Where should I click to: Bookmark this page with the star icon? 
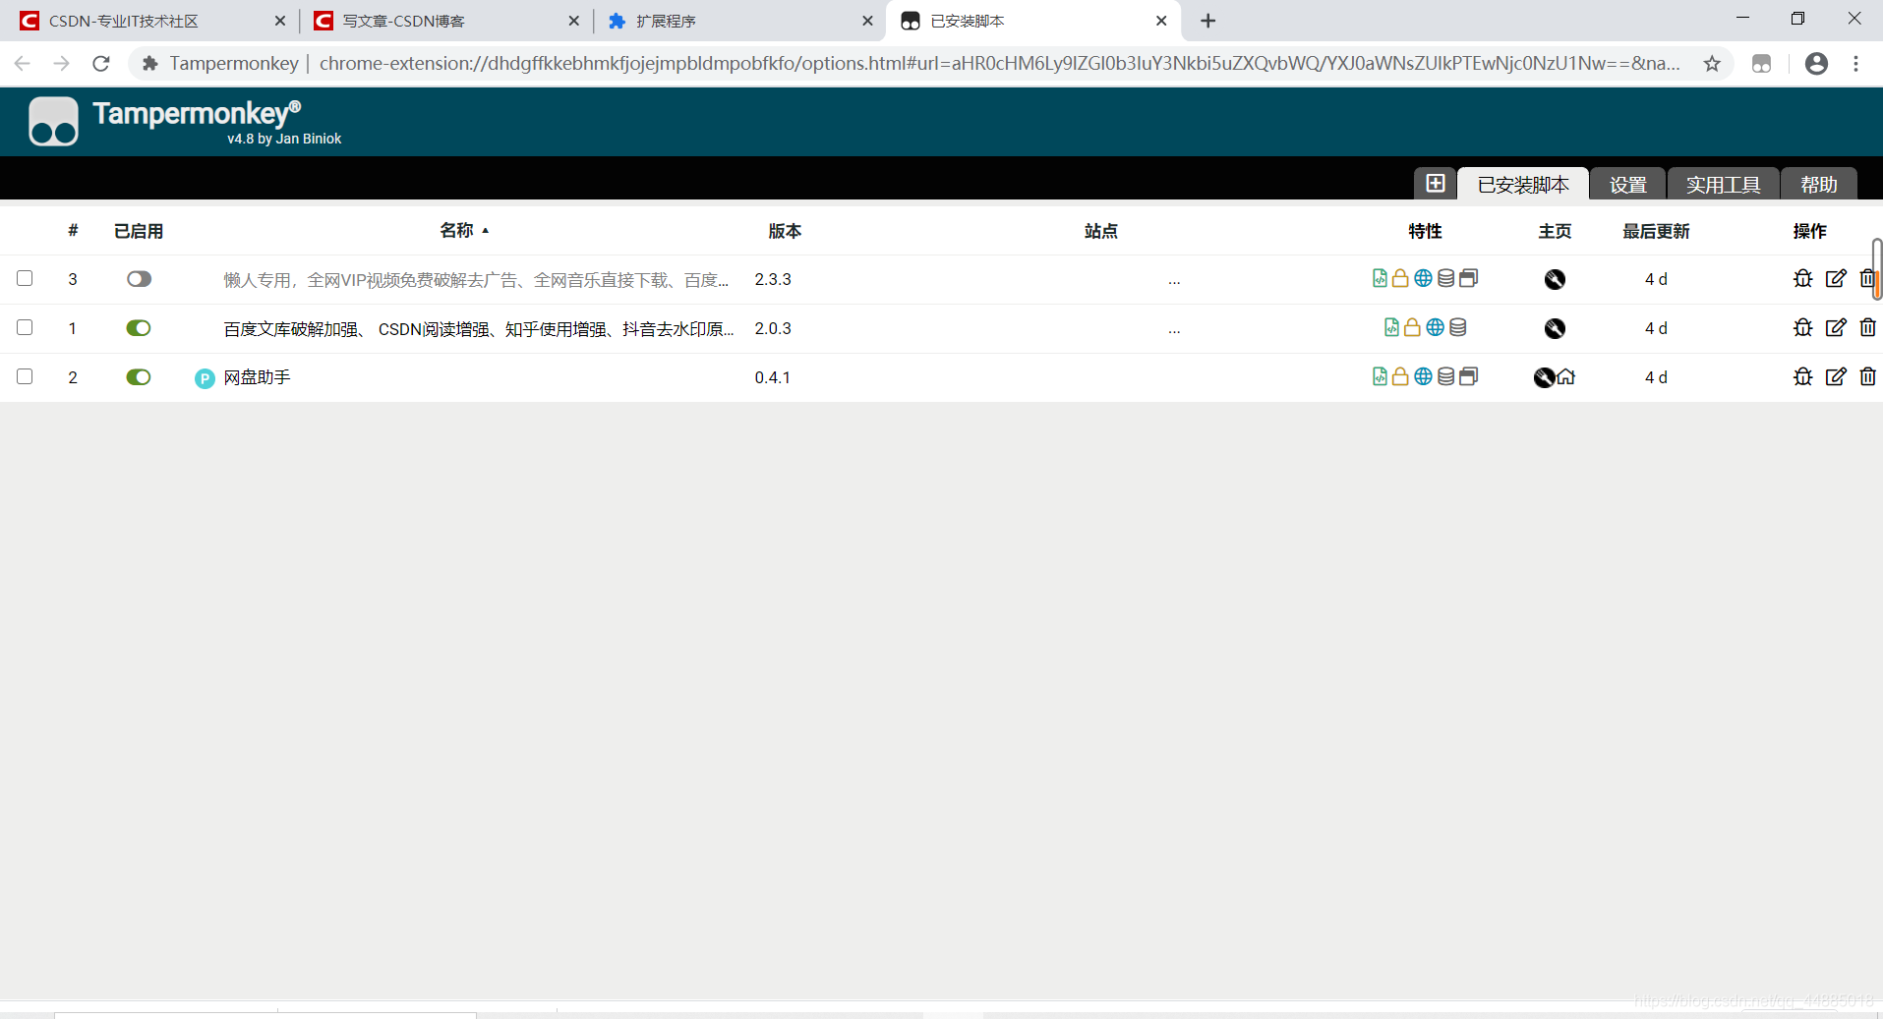tap(1712, 63)
